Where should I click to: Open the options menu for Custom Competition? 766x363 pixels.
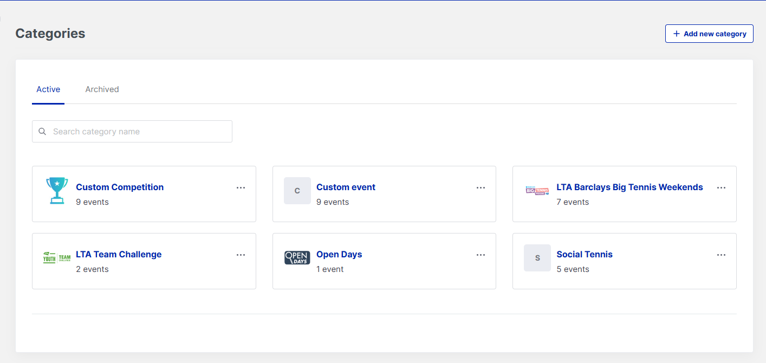241,187
